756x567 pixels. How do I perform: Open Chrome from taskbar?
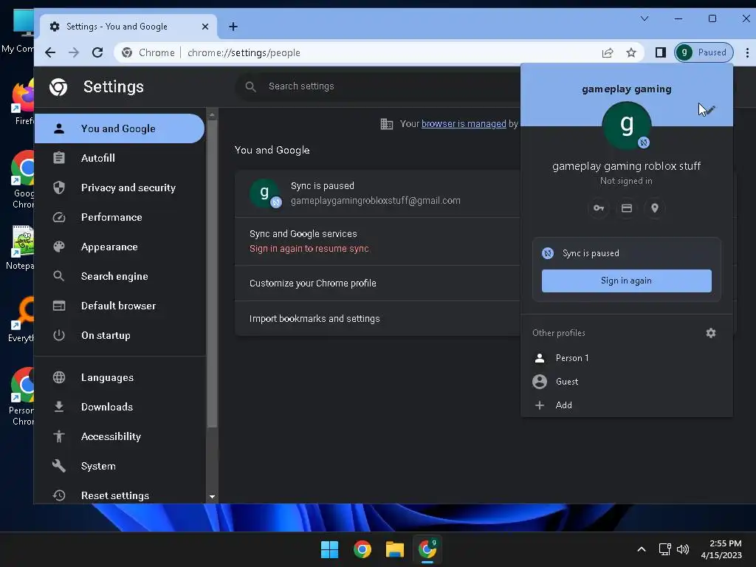click(x=362, y=549)
